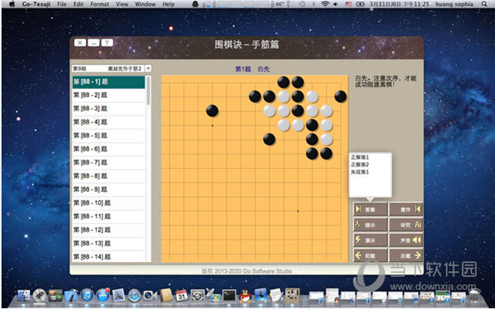Click the help question-mark button in title bar

tap(107, 43)
